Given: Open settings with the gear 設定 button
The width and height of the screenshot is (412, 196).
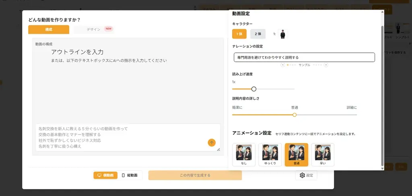Looking at the screenshot, I should 306,175.
